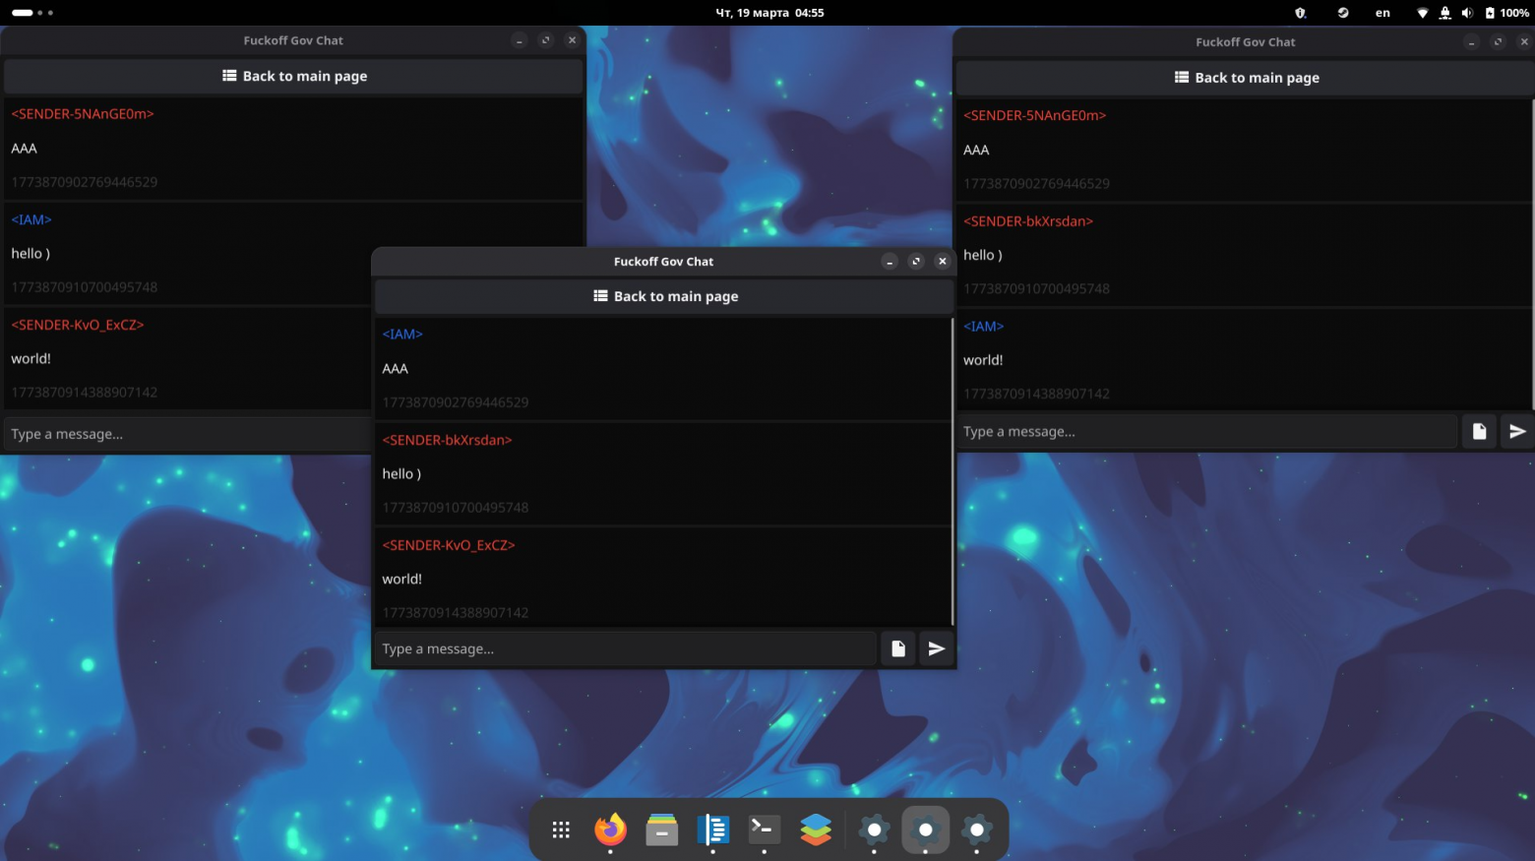Select the 'hello )' message in the left window
The width and height of the screenshot is (1535, 861).
(31, 254)
